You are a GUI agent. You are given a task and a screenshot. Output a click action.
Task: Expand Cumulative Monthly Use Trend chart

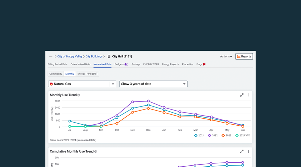242,151
